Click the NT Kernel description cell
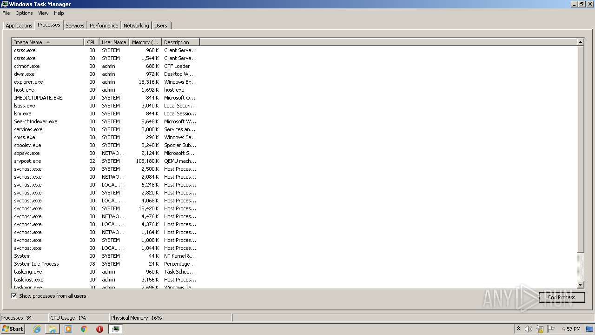 [180, 256]
